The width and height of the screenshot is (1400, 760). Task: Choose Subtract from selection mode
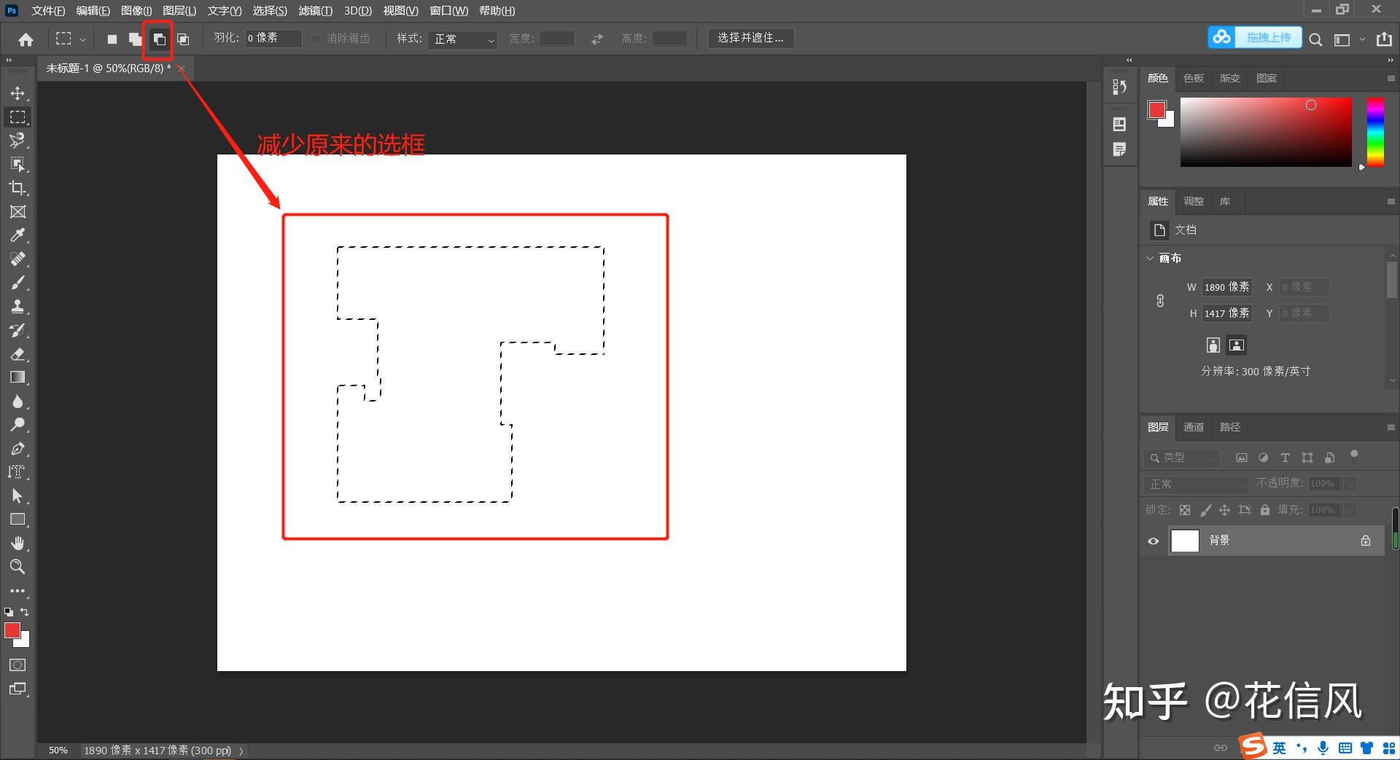[x=159, y=39]
